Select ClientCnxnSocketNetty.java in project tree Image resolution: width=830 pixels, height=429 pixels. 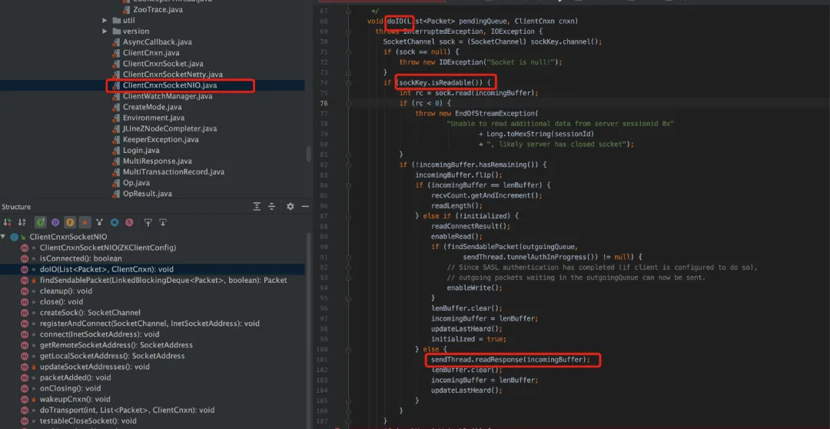(x=173, y=74)
